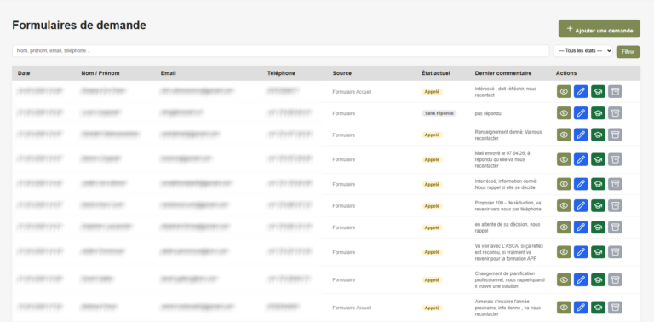Edit the 'Mail envoyé le 07.04.26' request
The height and width of the screenshot is (322, 654).
click(x=581, y=159)
